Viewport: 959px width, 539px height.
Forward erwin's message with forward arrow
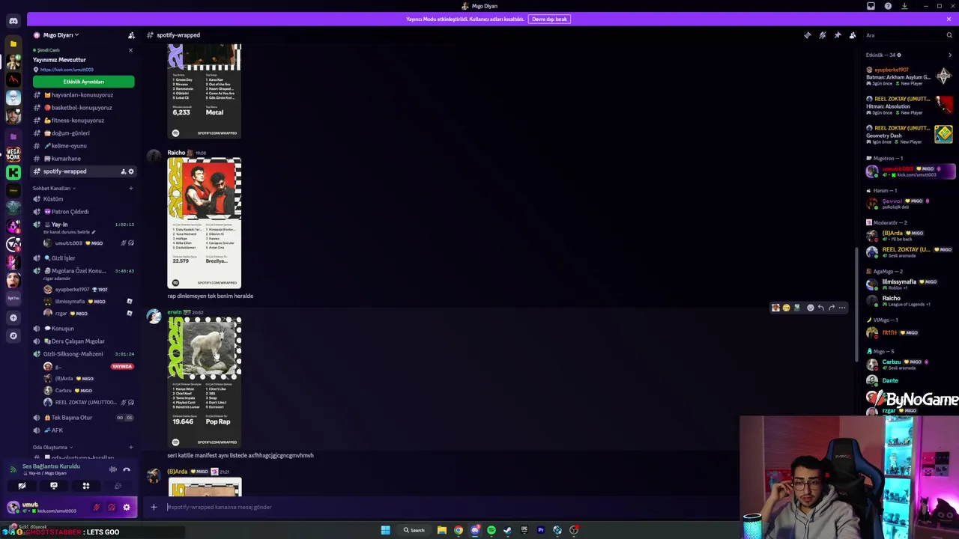[831, 308]
